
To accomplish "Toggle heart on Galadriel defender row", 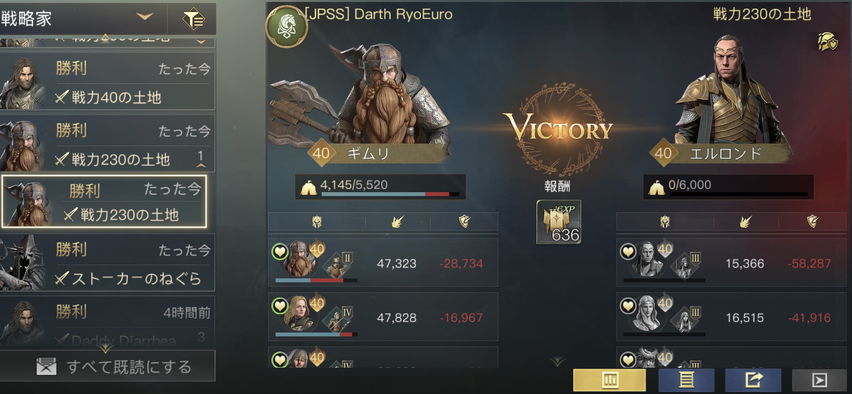I will 628,306.
